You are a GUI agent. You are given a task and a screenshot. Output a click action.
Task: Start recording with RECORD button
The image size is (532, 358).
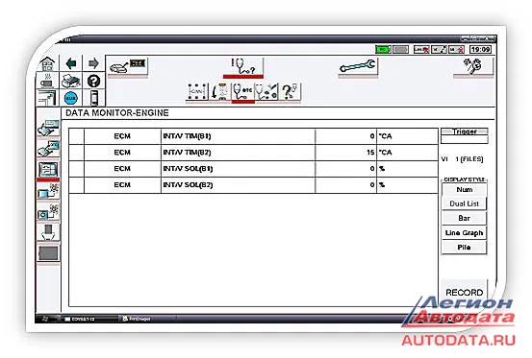(x=464, y=292)
